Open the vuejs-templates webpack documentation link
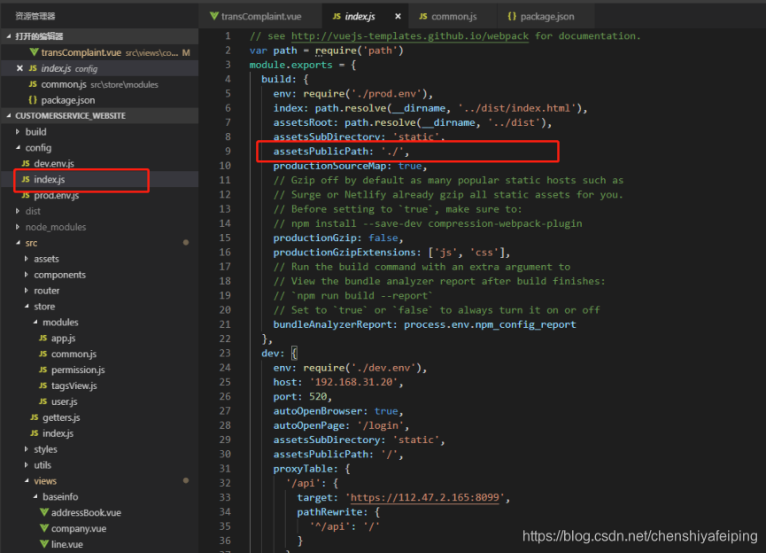The width and height of the screenshot is (766, 553). (410, 35)
